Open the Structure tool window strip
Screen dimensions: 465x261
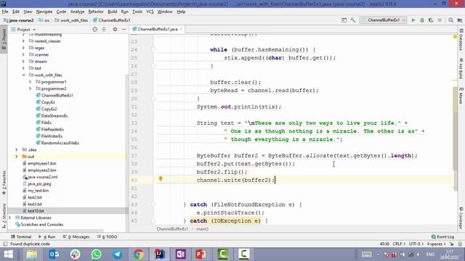pos(4,216)
